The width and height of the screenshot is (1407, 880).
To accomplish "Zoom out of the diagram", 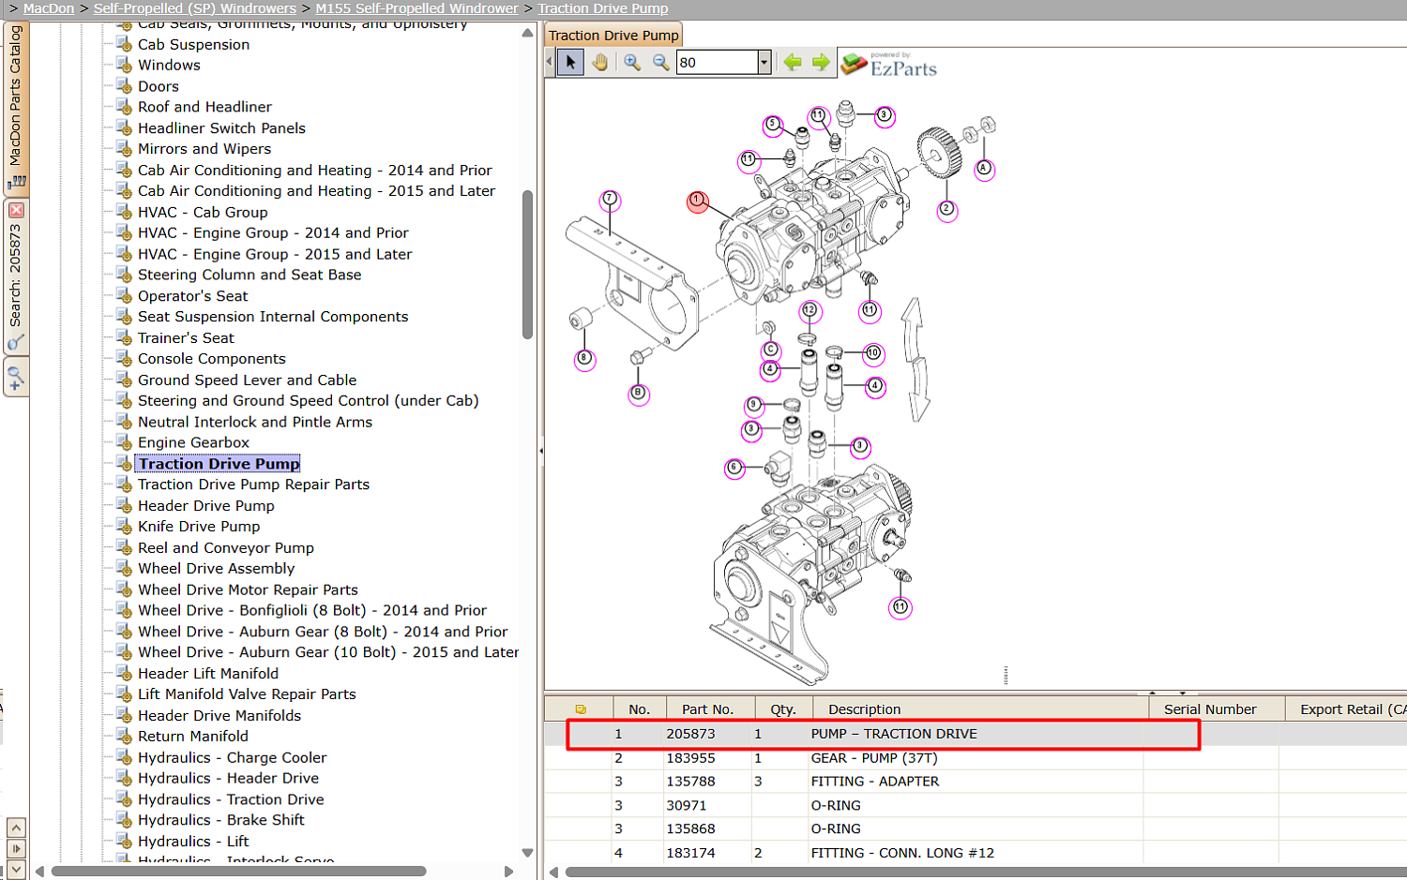I will coord(661,63).
